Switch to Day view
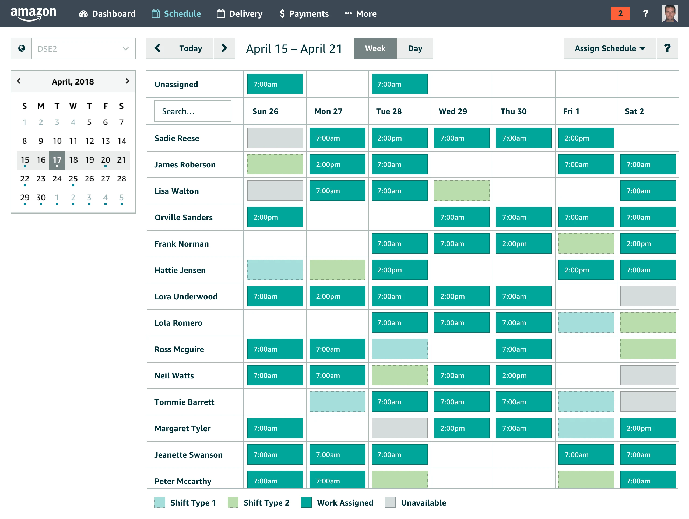This screenshot has width=689, height=519. (x=415, y=48)
